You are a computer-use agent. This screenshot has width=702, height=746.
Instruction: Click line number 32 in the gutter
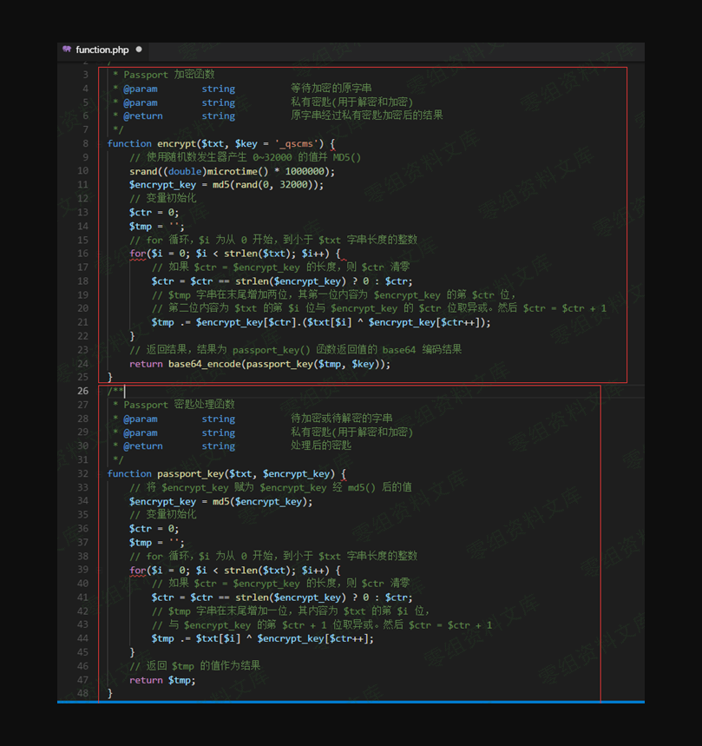[82, 473]
